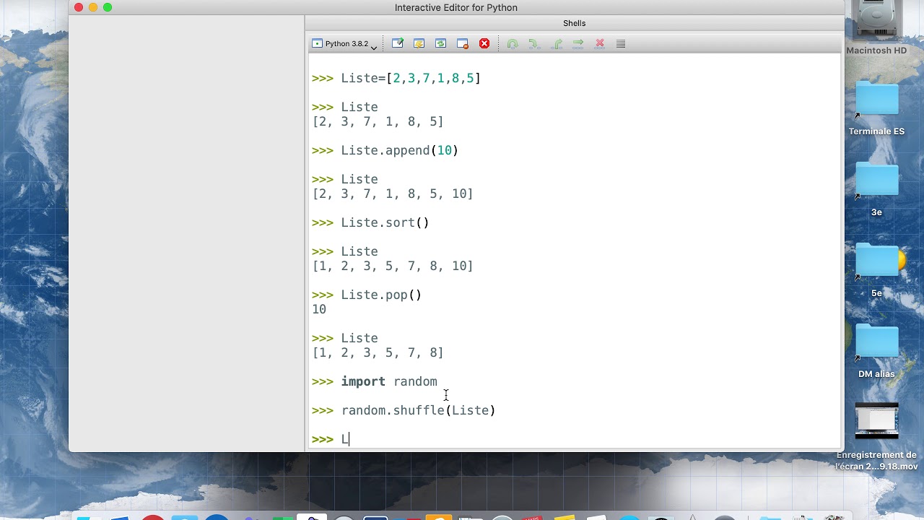Click the random.shuffle(Liste) line
The image size is (924, 520).
tap(404, 410)
